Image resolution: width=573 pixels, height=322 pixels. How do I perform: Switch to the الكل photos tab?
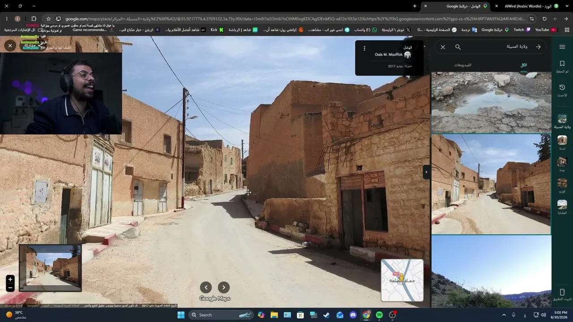click(524, 65)
